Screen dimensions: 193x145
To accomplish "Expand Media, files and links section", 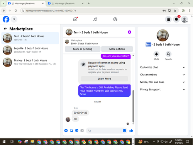I will pyautogui.click(x=163, y=82).
